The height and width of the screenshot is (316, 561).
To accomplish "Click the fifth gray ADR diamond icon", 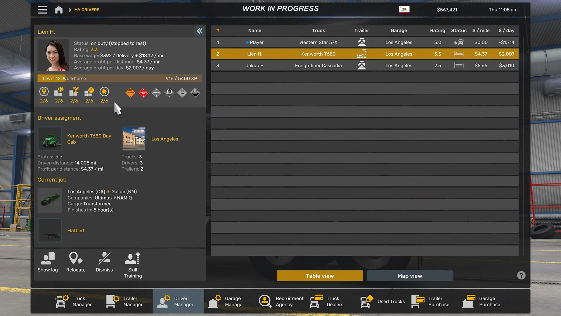I will pyautogui.click(x=182, y=93).
